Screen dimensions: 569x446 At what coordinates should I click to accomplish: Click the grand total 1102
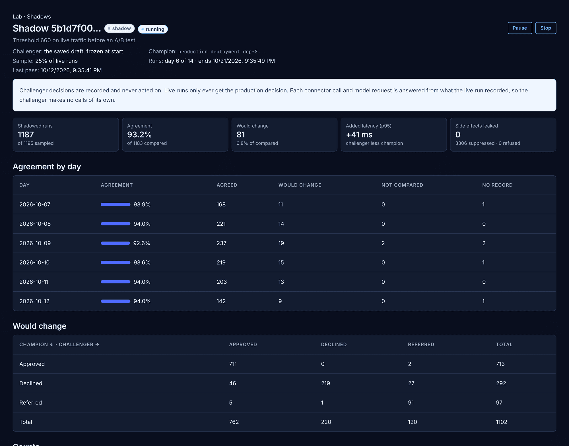coord(502,422)
